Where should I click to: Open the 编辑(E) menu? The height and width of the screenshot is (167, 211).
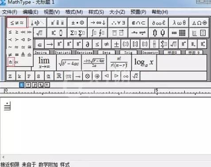click(x=31, y=12)
